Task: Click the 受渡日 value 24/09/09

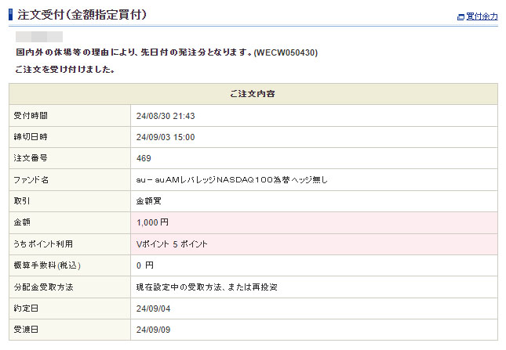Action: click(153, 330)
